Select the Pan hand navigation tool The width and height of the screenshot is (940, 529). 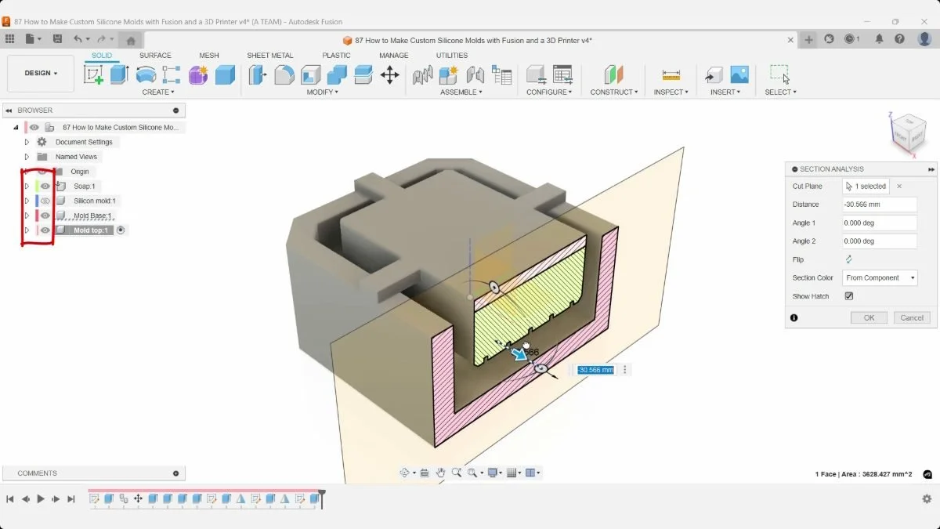pyautogui.click(x=441, y=473)
